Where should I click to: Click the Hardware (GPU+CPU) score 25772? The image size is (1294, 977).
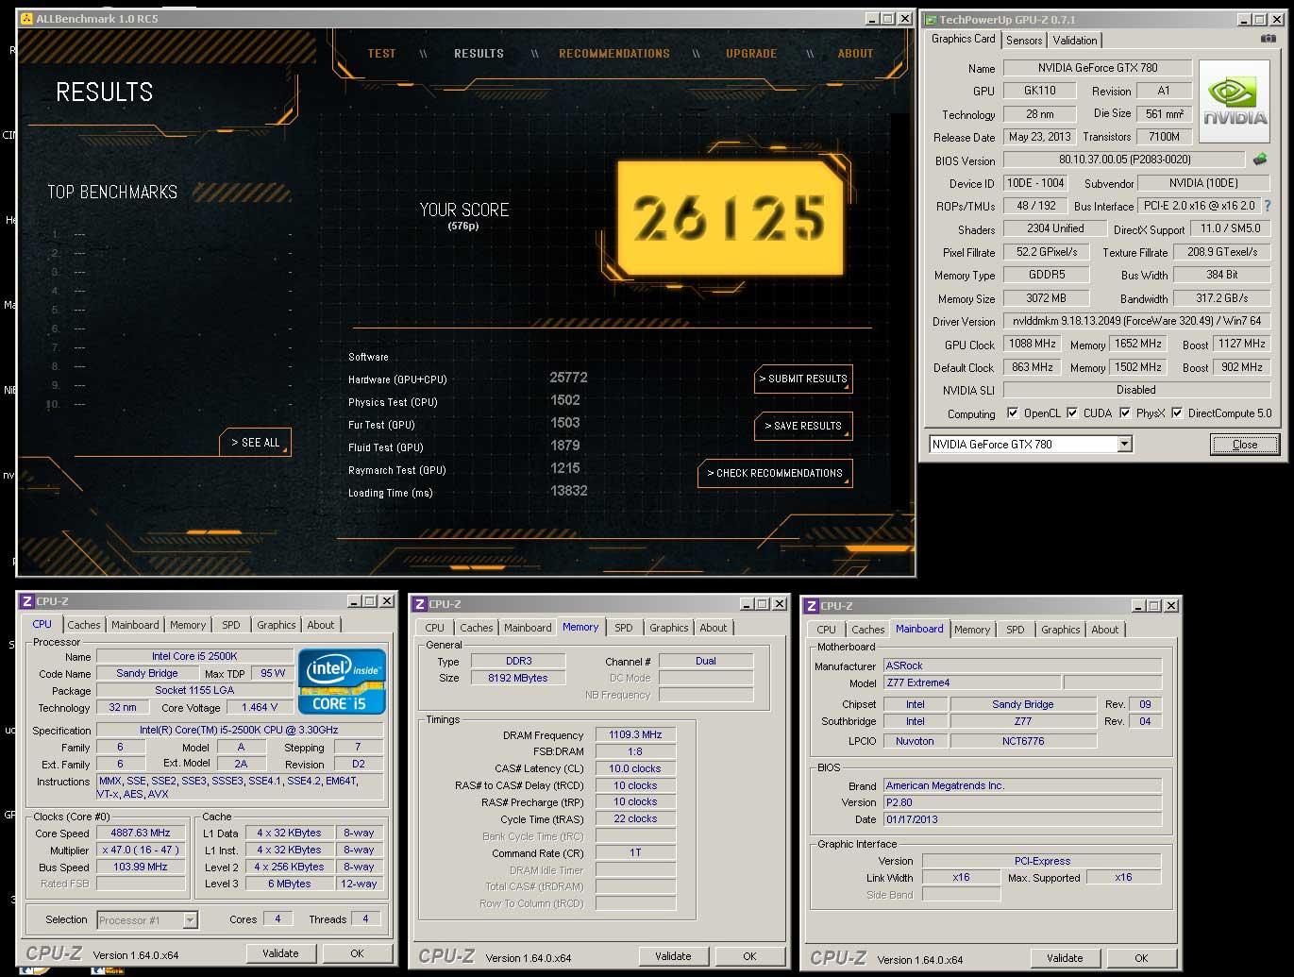[x=569, y=378]
